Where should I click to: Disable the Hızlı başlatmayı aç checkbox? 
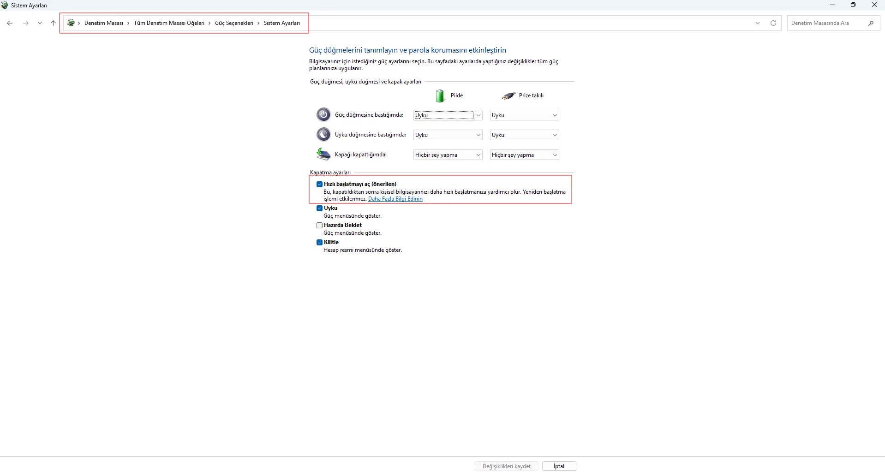coord(319,184)
